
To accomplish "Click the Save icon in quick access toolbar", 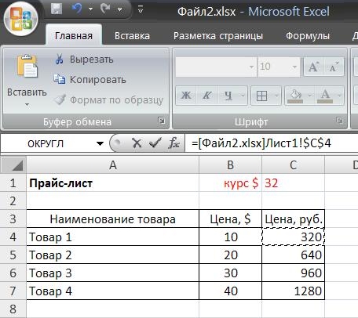I will (57, 9).
